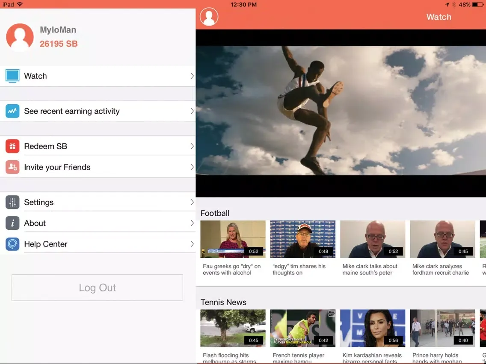Tap the Bluetooth icon in the status bar
The height and width of the screenshot is (364, 486).
tap(454, 4)
